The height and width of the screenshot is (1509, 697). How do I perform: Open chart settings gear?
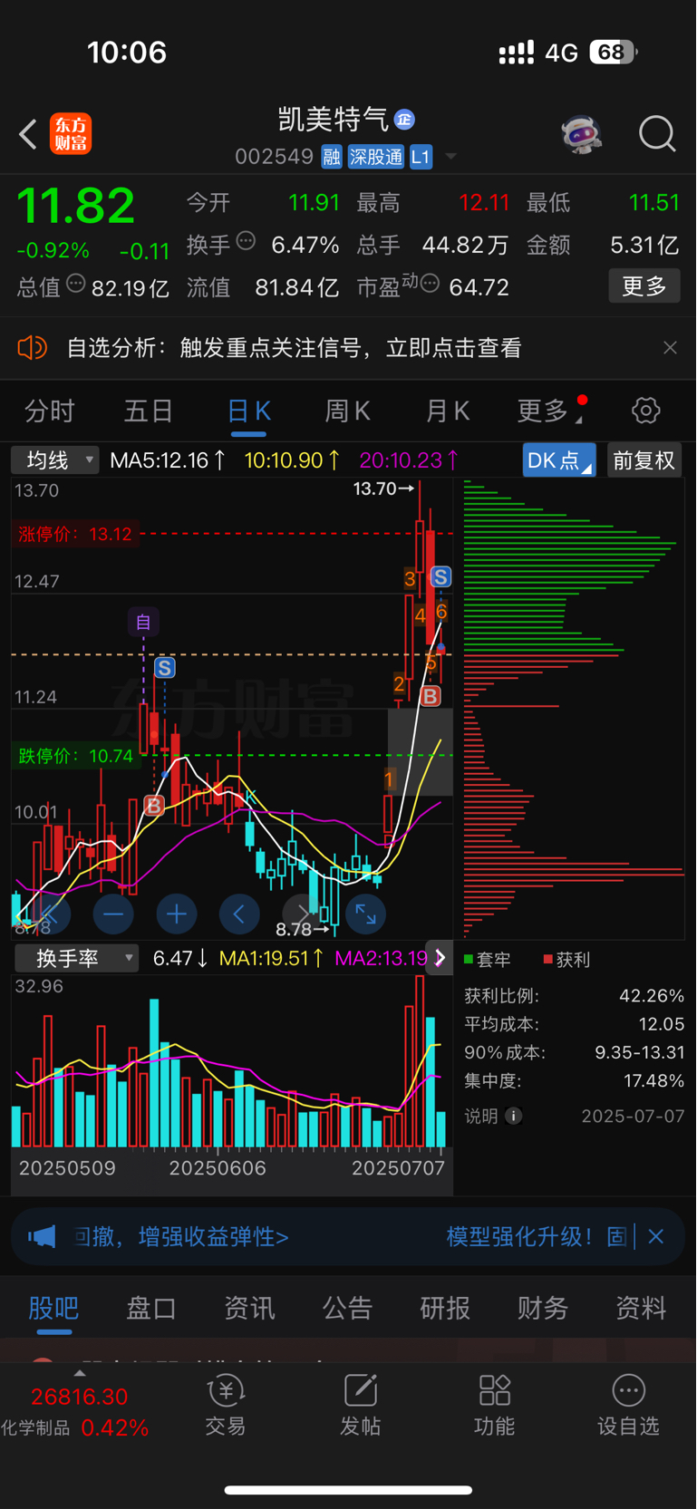tap(646, 411)
